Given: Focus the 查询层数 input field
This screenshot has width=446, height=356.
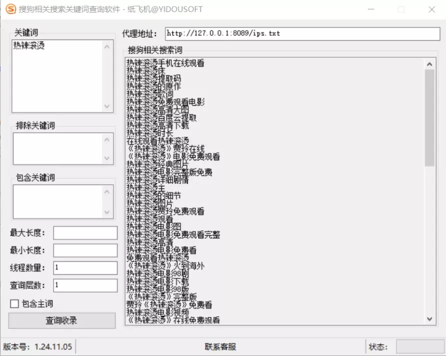Looking at the screenshot, I should tap(85, 285).
